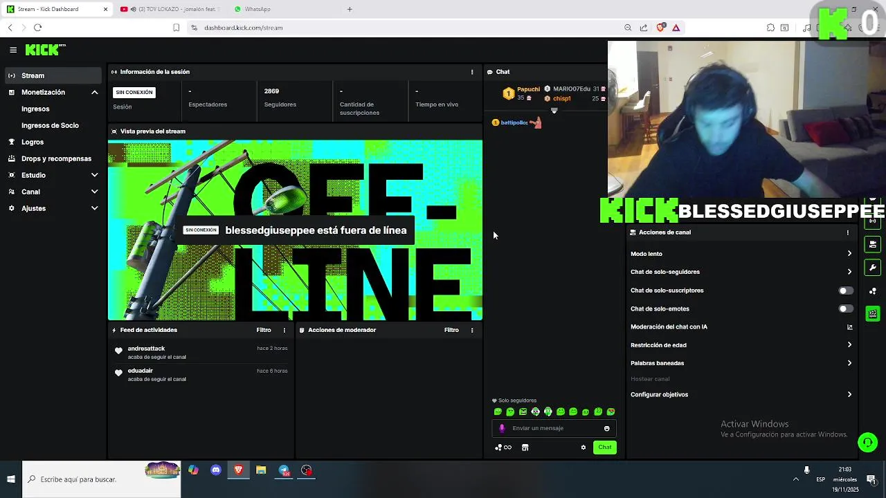886x498 pixels.
Task: Insert the last colorful Kick emote
Action: click(611, 412)
